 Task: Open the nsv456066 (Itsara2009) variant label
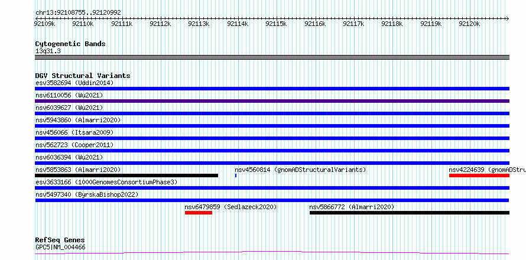(x=74, y=132)
